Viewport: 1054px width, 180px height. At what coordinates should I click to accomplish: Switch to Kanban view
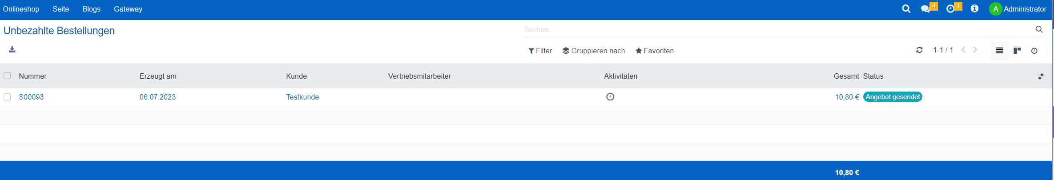(x=1017, y=50)
